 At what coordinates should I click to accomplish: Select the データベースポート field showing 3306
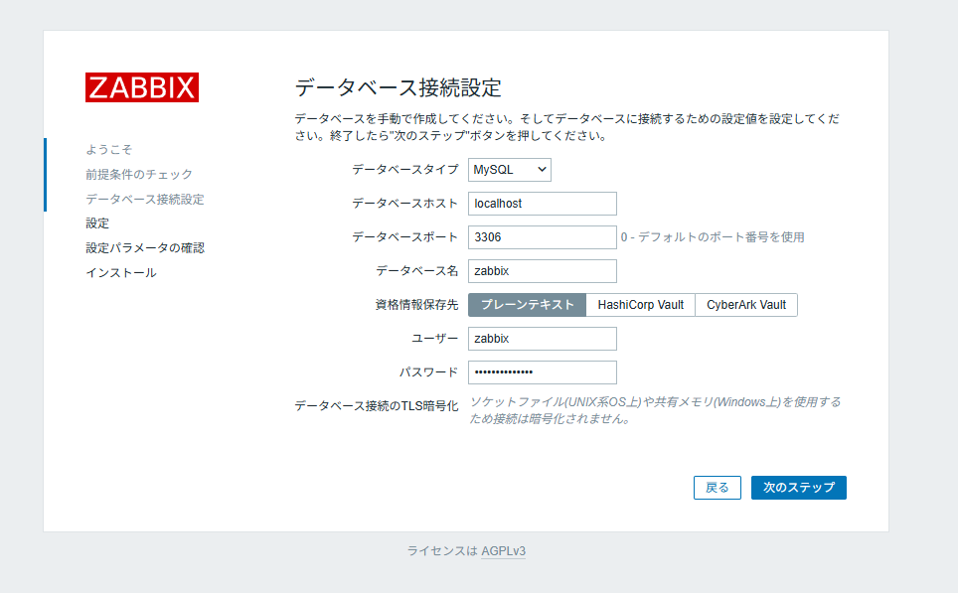(542, 236)
